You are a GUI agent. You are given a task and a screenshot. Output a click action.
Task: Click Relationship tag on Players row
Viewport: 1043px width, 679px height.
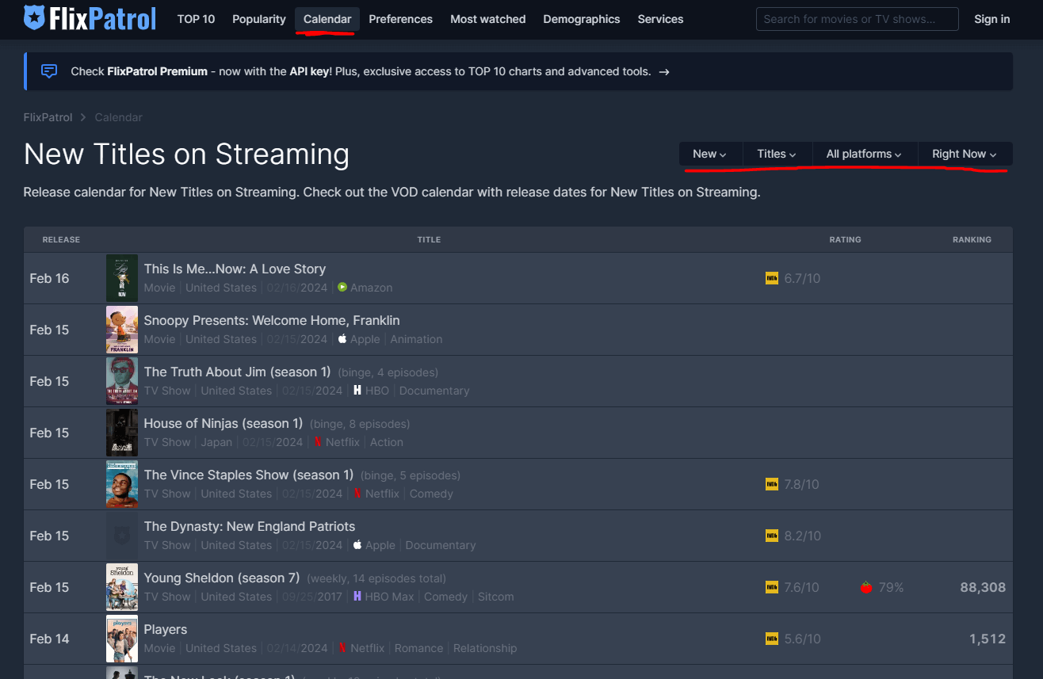[x=485, y=648]
